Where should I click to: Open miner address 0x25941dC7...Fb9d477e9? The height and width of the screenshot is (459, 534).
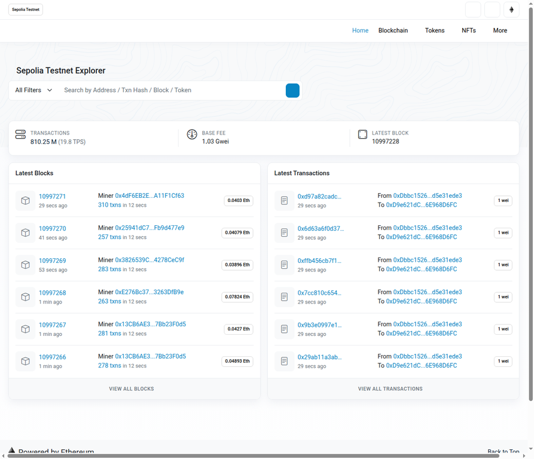(x=149, y=228)
